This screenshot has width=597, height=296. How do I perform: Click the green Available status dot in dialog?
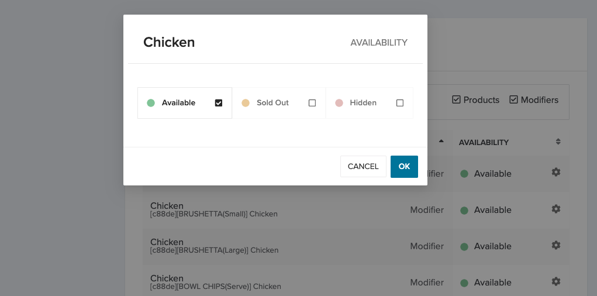tap(151, 103)
